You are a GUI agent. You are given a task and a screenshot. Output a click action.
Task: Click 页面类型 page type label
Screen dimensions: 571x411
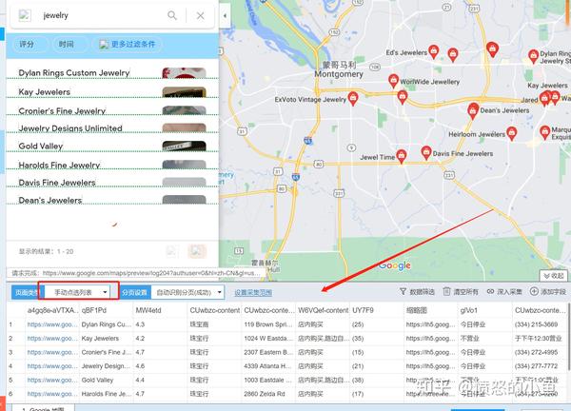26,292
